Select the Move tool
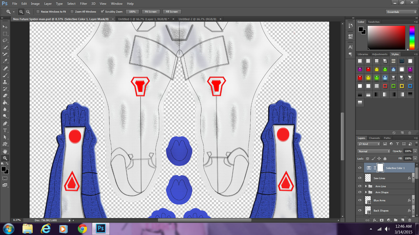 tap(5, 27)
